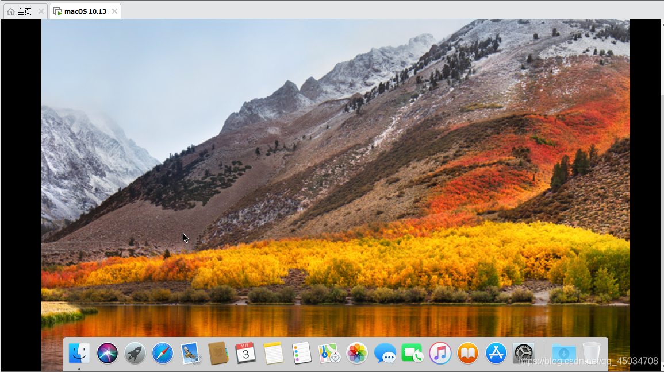Open iTunes music note icon
Viewport: 664px width, 372px height.
click(440, 353)
